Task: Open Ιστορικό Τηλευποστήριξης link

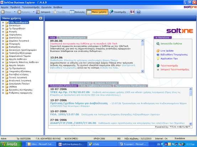Action: [175, 70]
